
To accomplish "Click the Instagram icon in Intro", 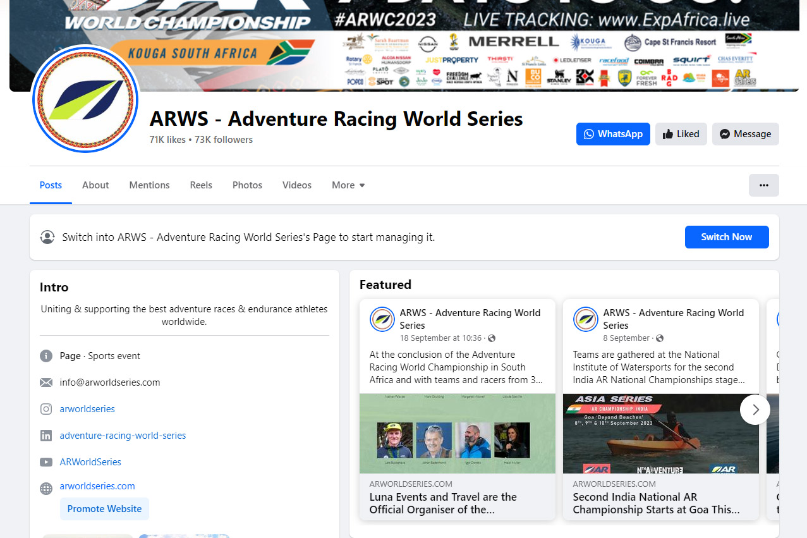I will point(46,409).
